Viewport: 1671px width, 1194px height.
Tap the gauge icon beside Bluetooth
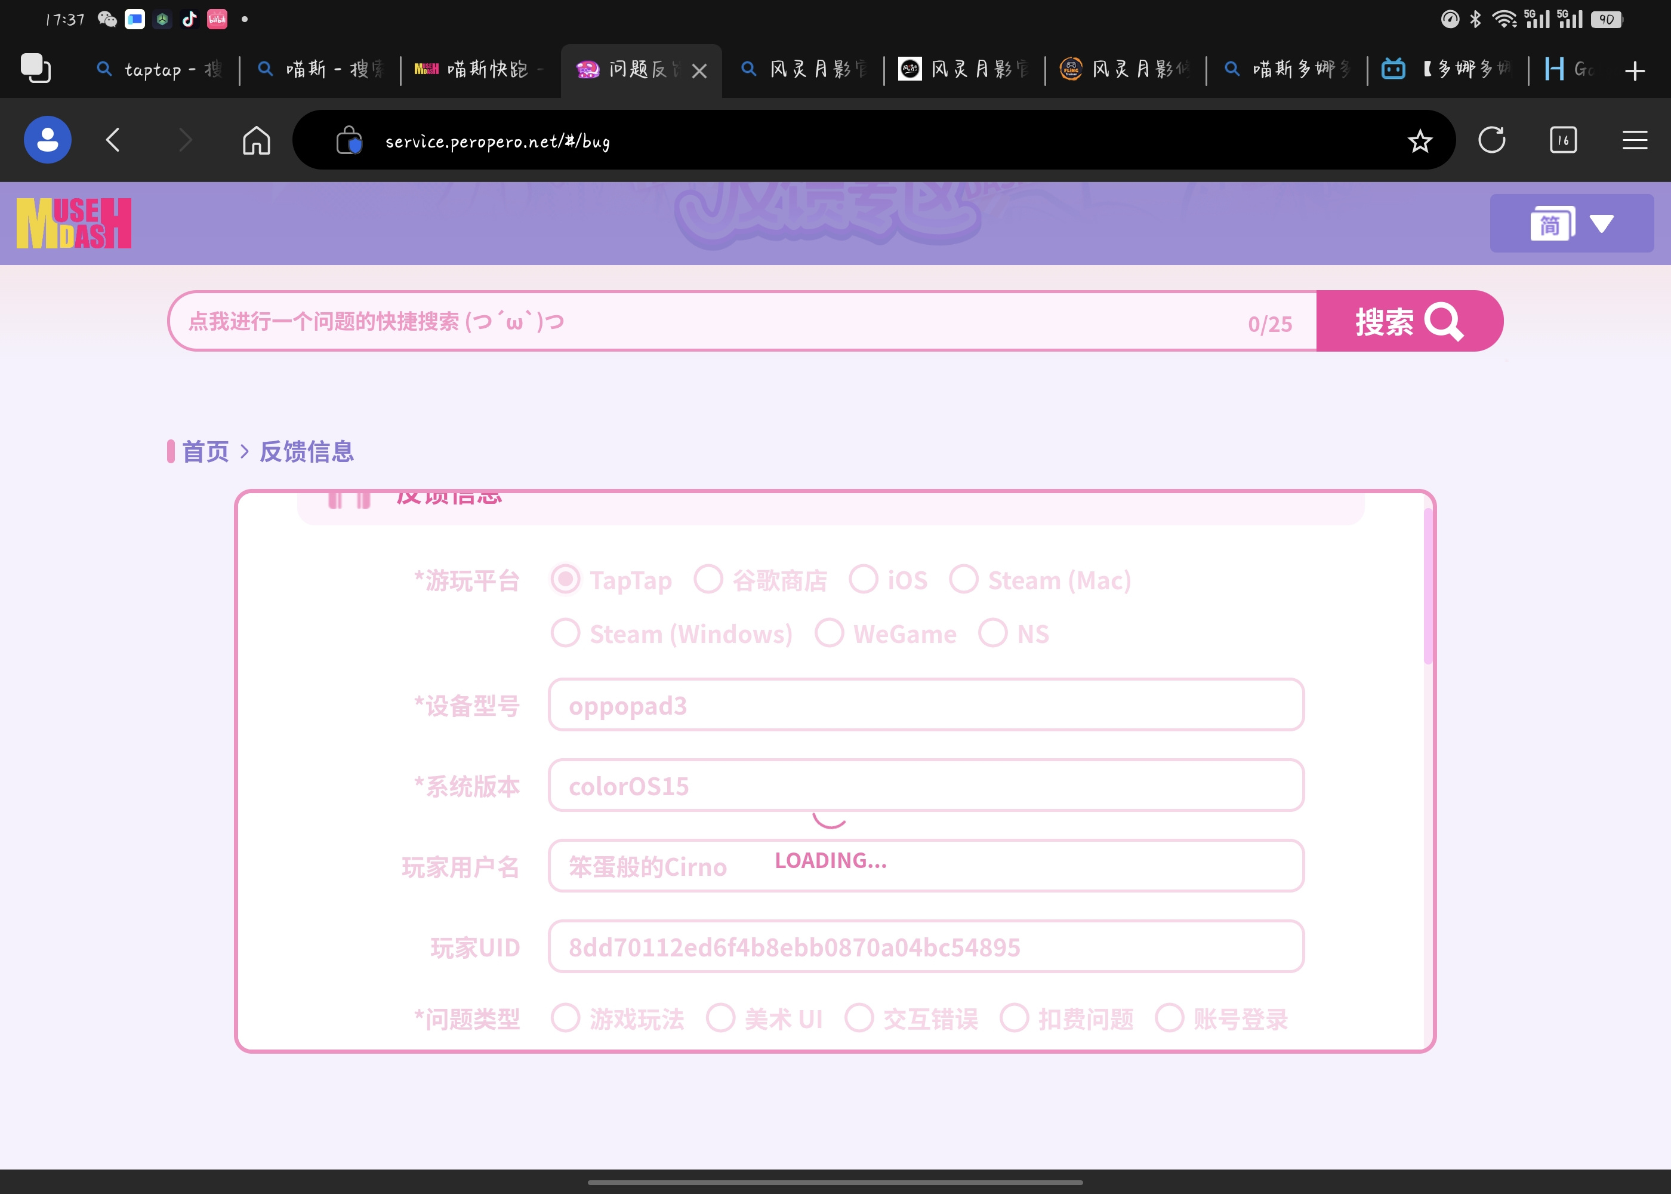(x=1450, y=19)
